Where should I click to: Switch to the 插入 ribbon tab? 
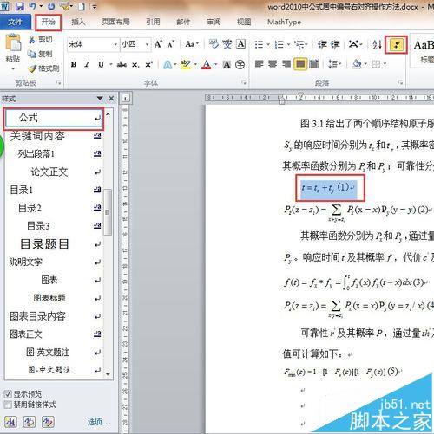pyautogui.click(x=78, y=22)
